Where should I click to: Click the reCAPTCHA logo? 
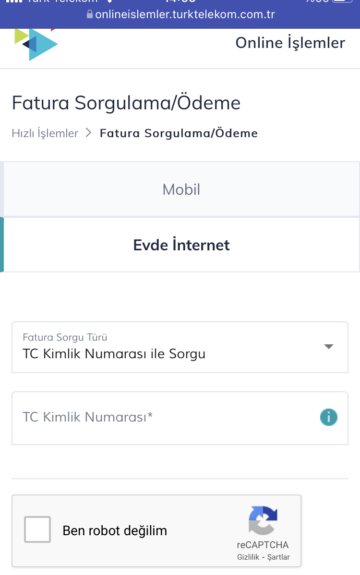tap(263, 520)
